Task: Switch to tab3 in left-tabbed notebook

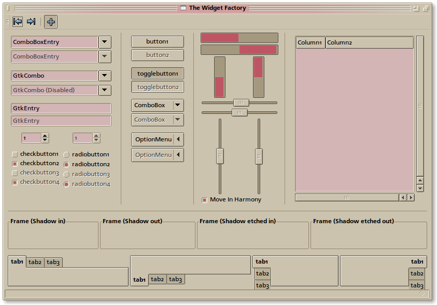Action: (x=262, y=285)
